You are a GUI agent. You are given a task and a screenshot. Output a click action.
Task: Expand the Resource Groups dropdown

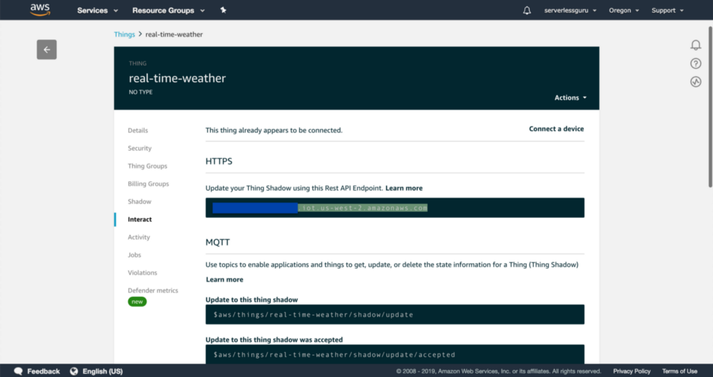[168, 10]
